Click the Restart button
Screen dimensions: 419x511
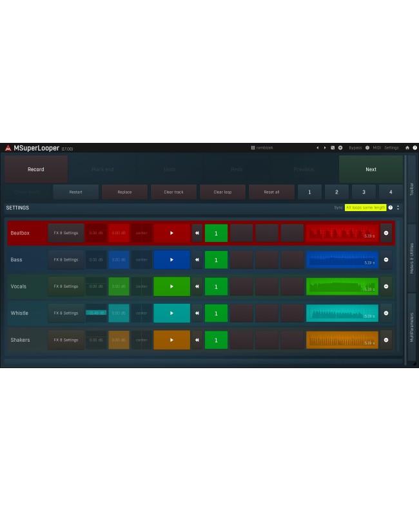(75, 192)
